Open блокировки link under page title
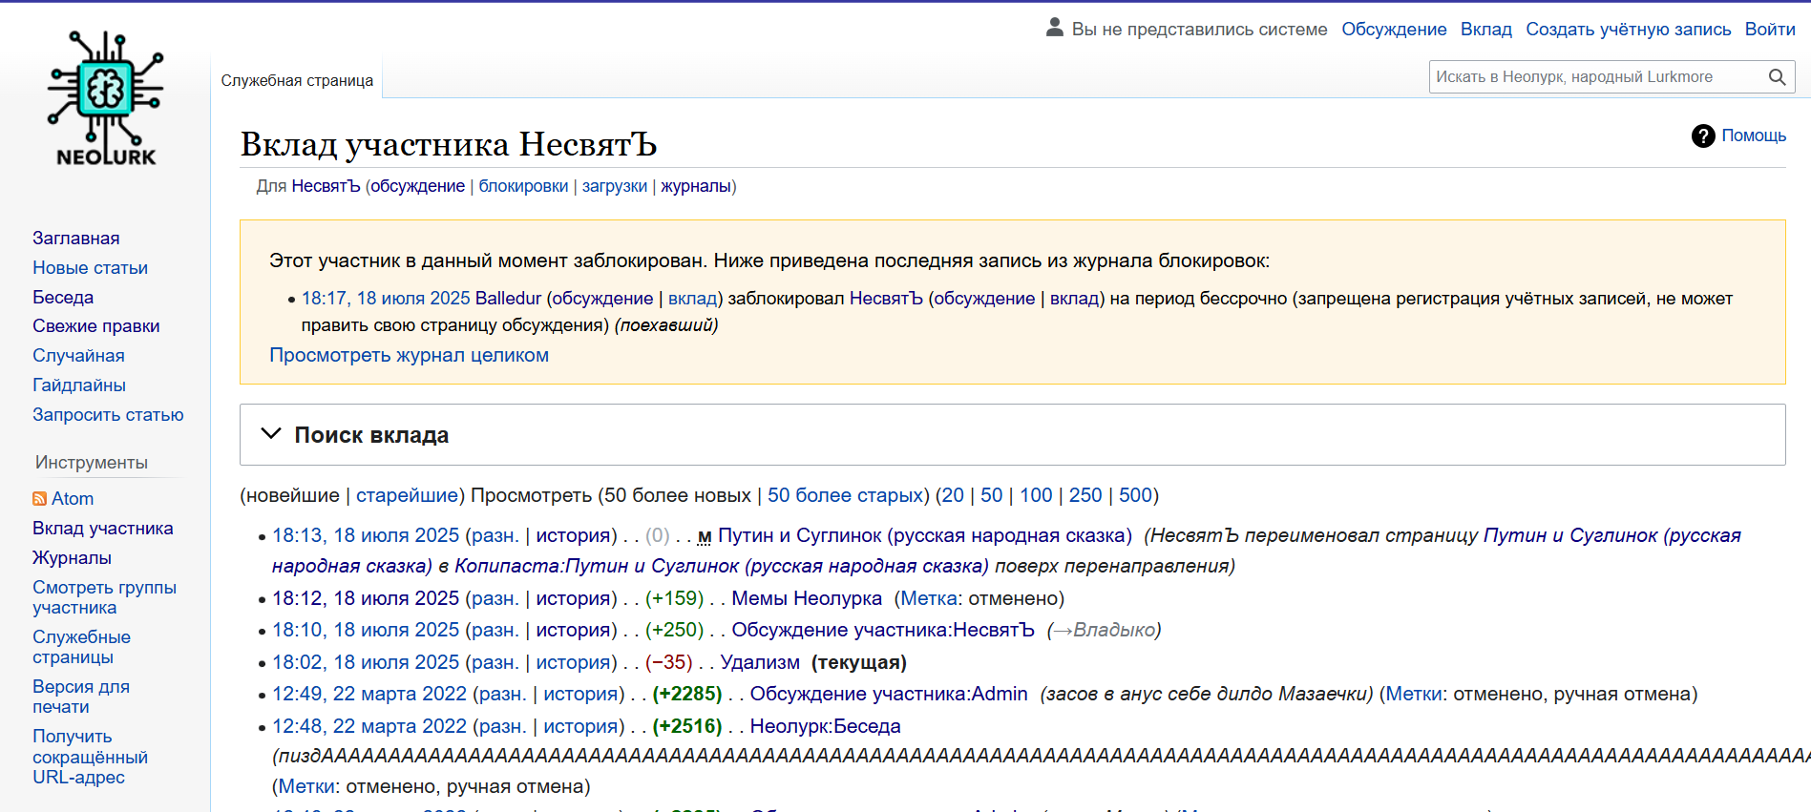The height and width of the screenshot is (812, 1811). (x=523, y=186)
